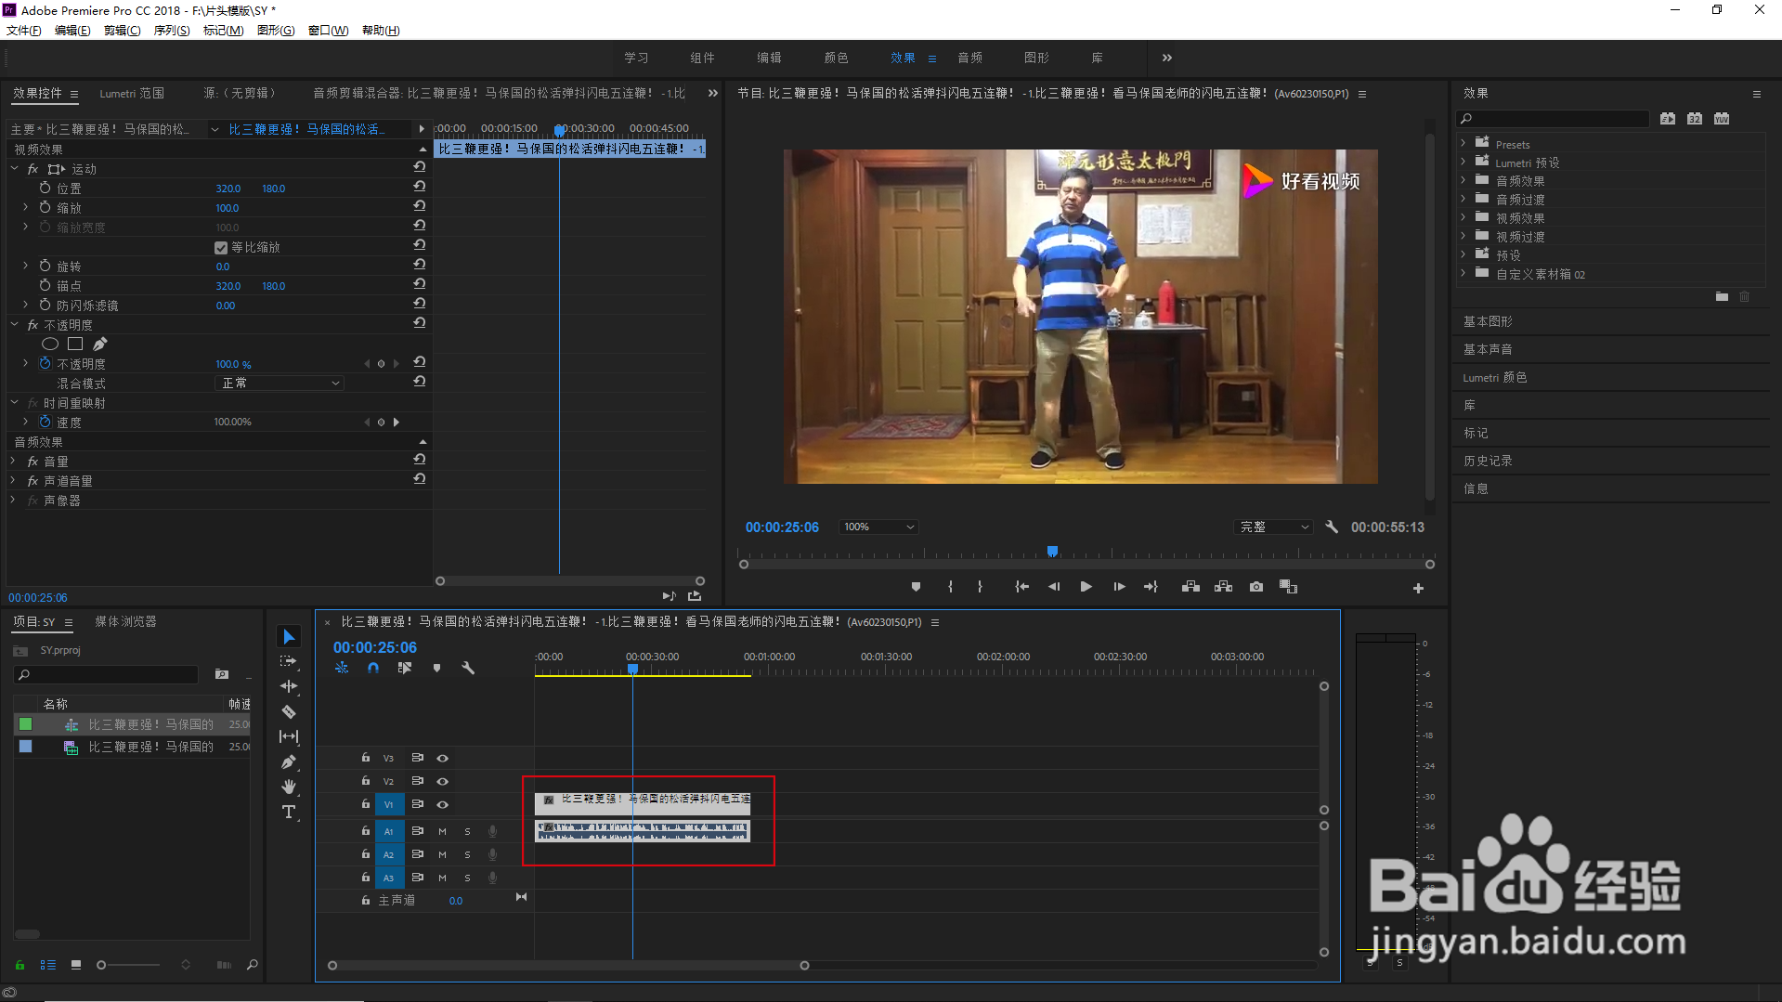Select the Hand tool
This screenshot has width=1782, height=1002.
click(x=289, y=787)
